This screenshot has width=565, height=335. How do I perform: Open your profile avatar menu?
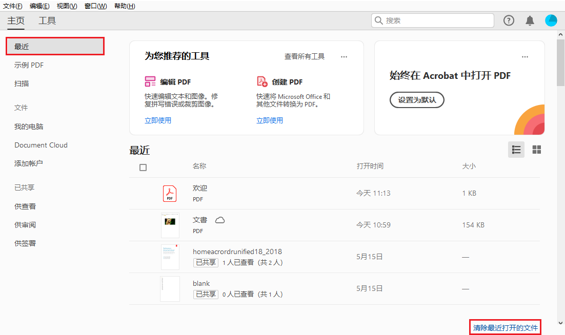551,20
